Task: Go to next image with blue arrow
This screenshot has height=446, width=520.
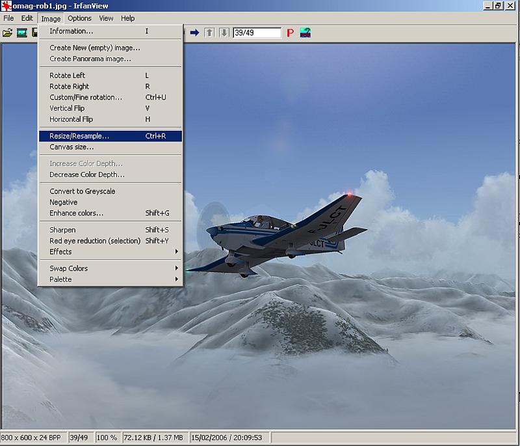Action: (194, 33)
